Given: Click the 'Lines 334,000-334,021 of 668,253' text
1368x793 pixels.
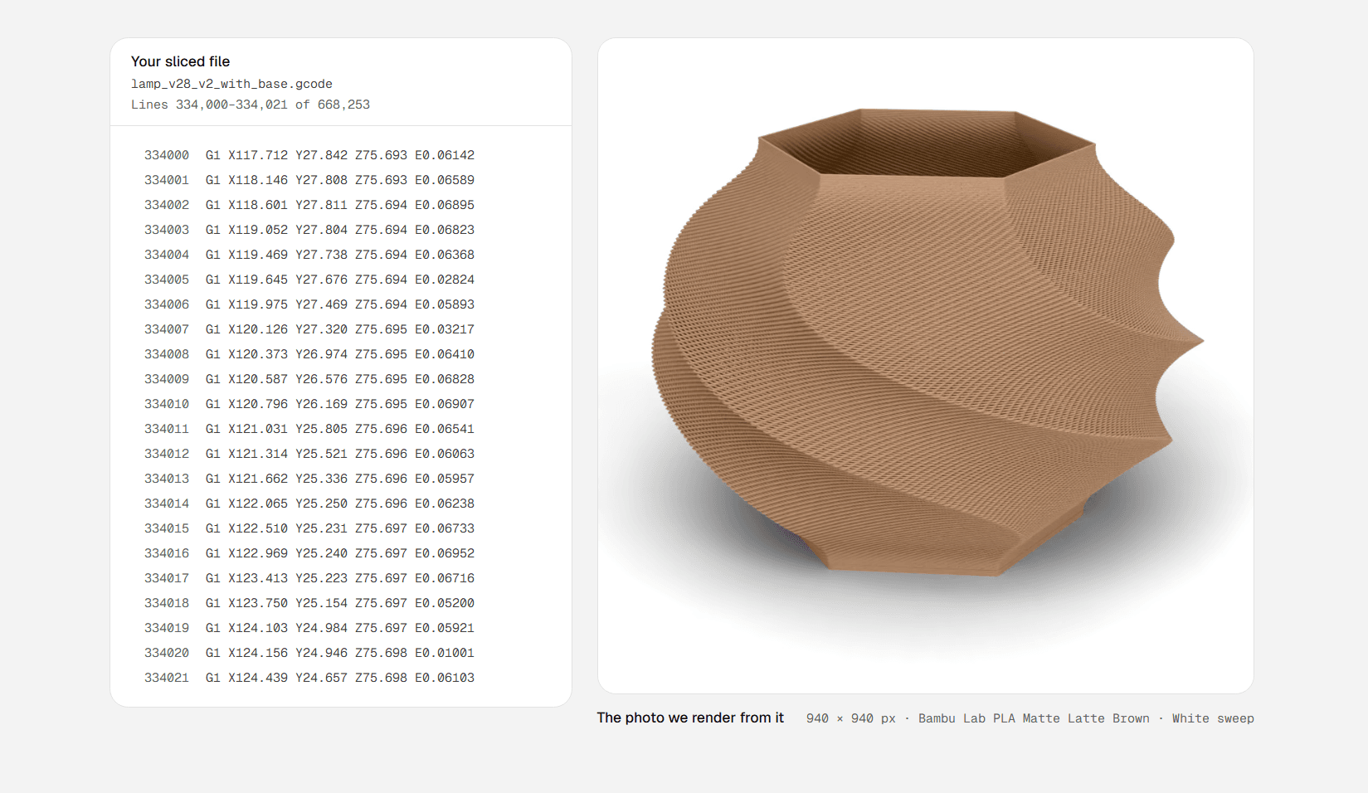Looking at the screenshot, I should point(251,105).
